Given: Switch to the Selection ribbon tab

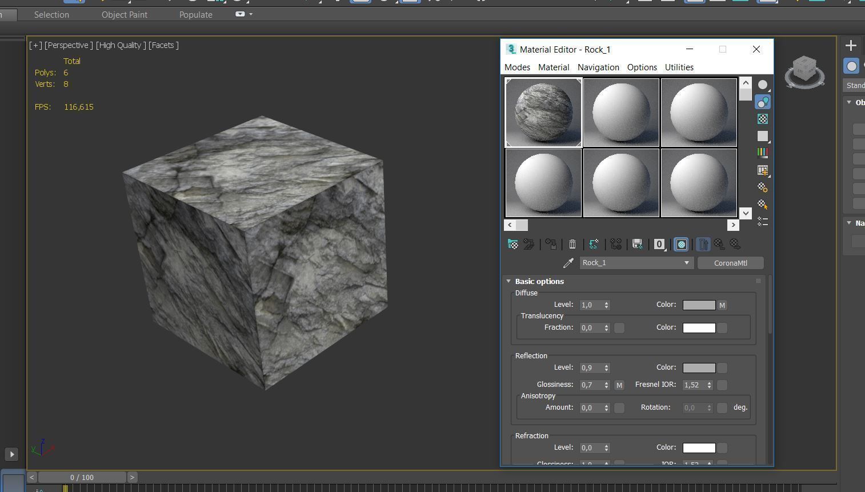Looking at the screenshot, I should coord(51,15).
